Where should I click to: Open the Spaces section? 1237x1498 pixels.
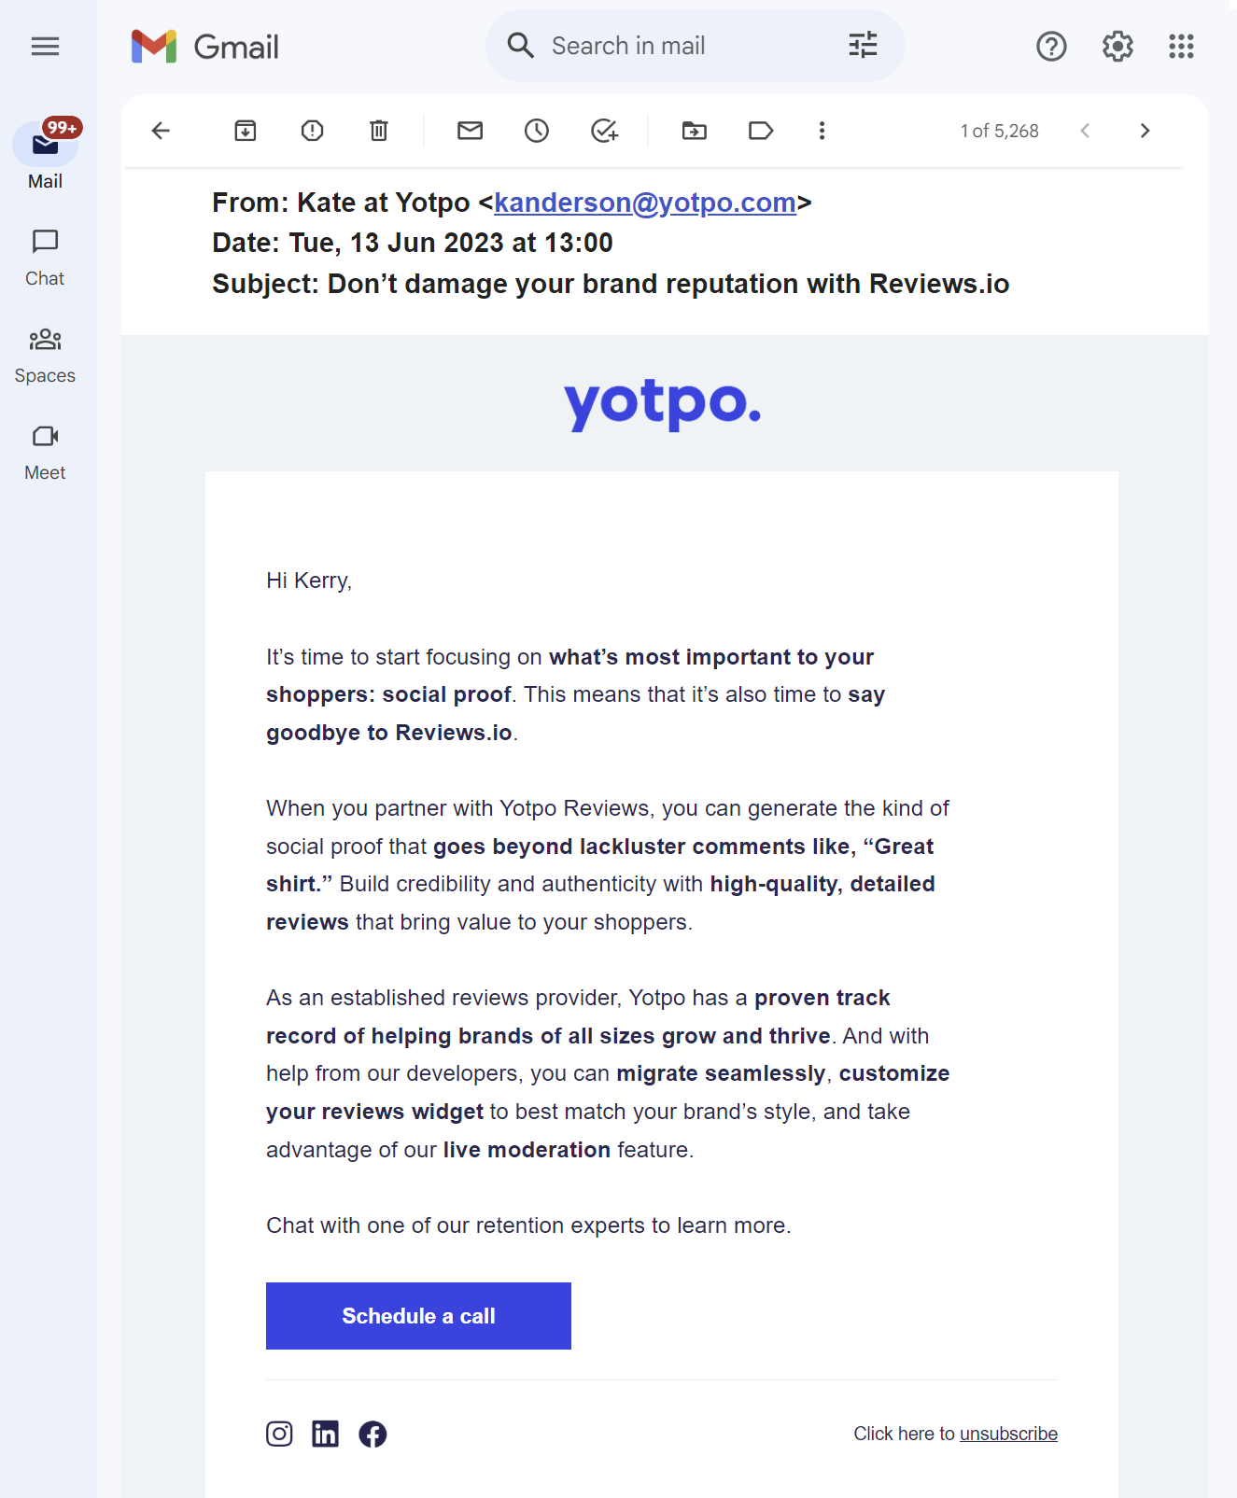(45, 355)
